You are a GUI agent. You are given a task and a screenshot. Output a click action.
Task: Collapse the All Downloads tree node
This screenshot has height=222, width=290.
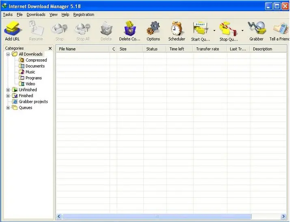click(x=8, y=54)
